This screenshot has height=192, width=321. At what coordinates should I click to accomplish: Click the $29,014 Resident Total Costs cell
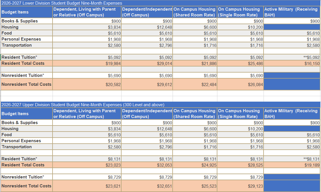tap(147, 63)
